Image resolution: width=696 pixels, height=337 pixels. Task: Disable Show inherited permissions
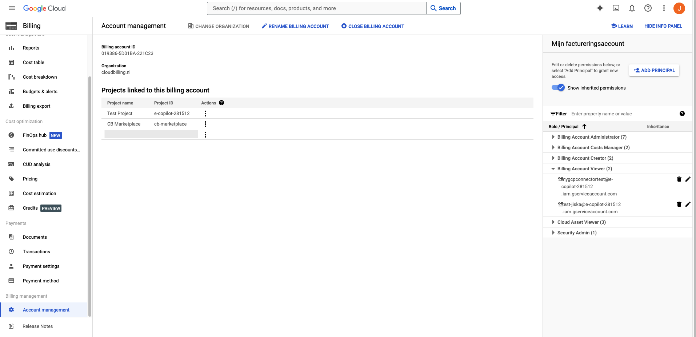pos(558,87)
